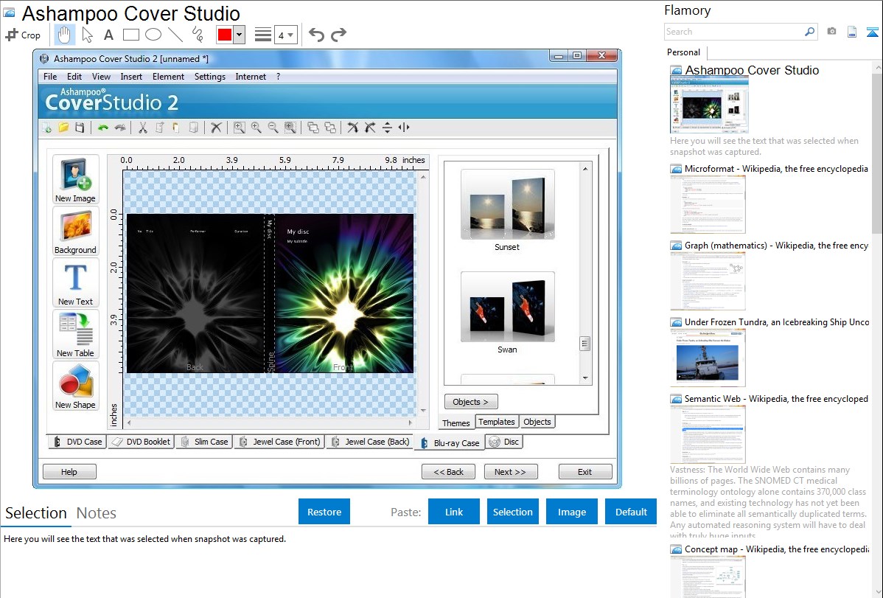Click the black X delete icon
Viewport: 883px width, 598px height.
(x=216, y=128)
